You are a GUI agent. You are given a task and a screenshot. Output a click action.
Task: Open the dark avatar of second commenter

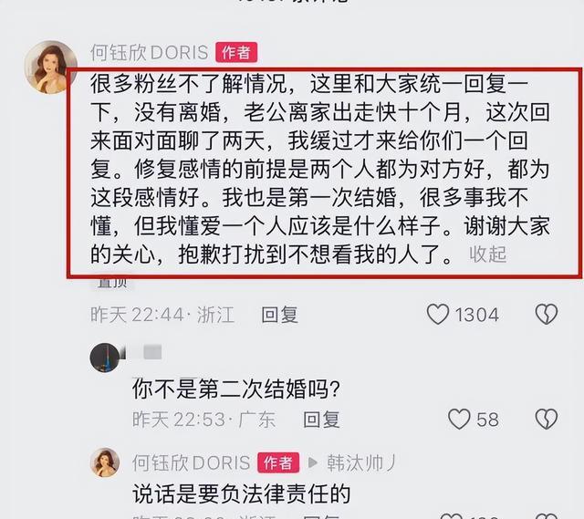pyautogui.click(x=105, y=358)
